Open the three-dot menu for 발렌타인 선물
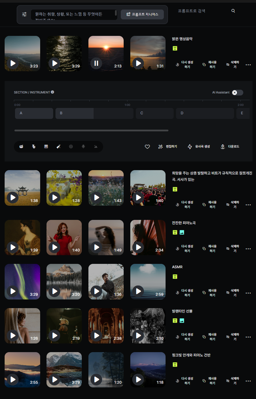The width and height of the screenshot is (256, 399). tap(248, 337)
